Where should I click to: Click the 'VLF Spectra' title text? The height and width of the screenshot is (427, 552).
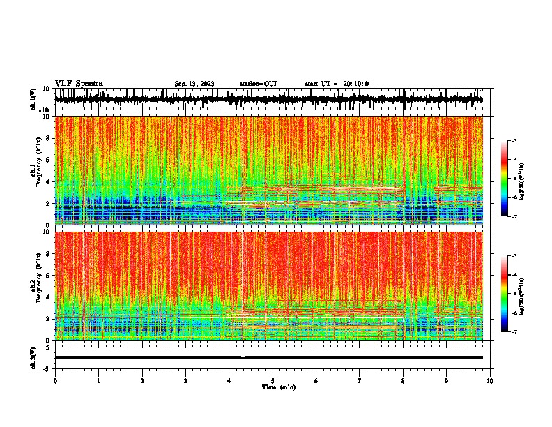pyautogui.click(x=79, y=84)
